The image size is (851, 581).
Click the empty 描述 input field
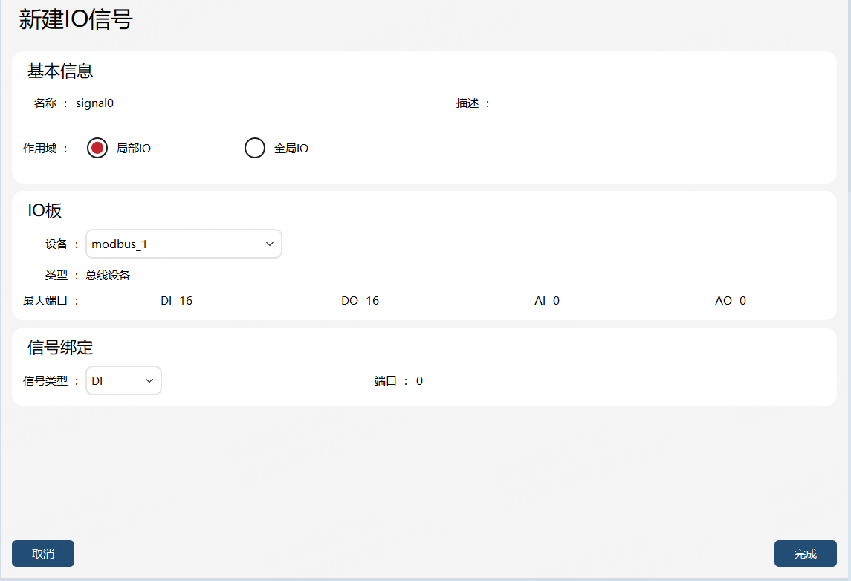click(x=661, y=103)
